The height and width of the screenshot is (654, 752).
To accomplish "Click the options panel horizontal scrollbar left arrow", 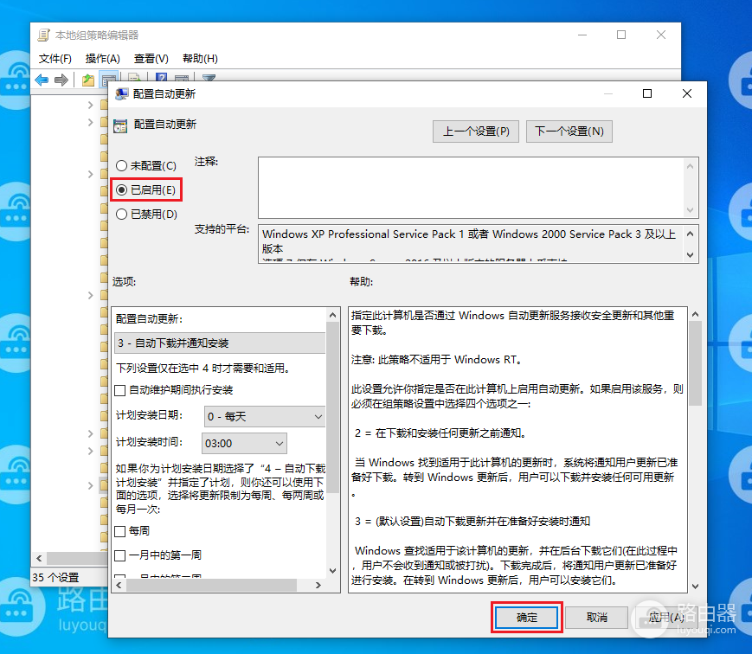I will tap(119, 585).
